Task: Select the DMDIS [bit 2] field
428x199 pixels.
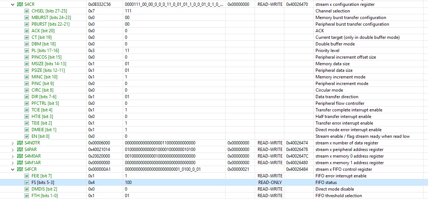Action: [44, 189]
